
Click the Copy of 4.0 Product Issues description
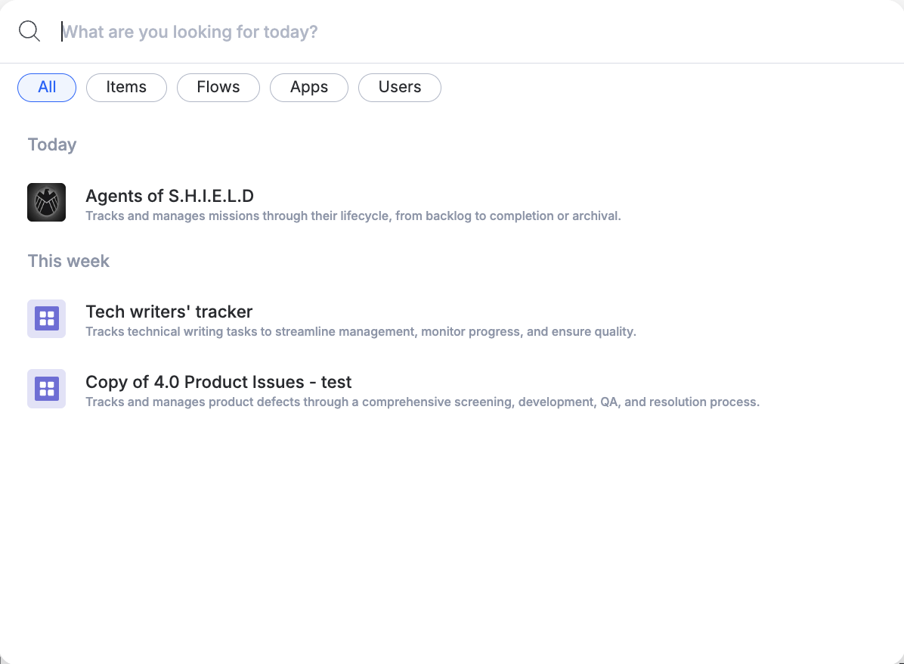[422, 402]
